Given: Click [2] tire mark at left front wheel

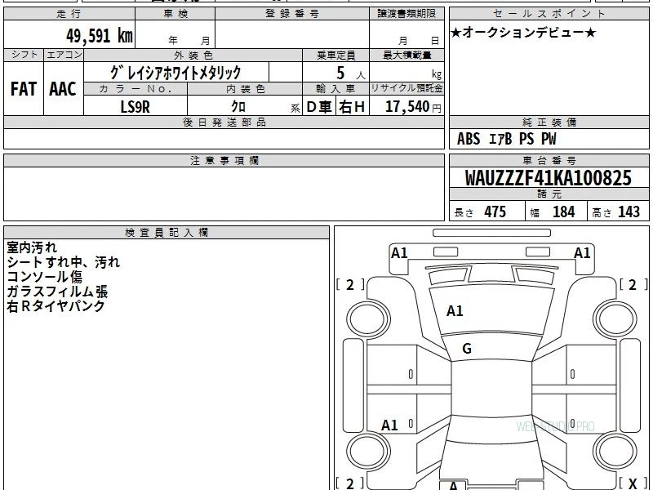Looking at the screenshot, I should 350,285.
